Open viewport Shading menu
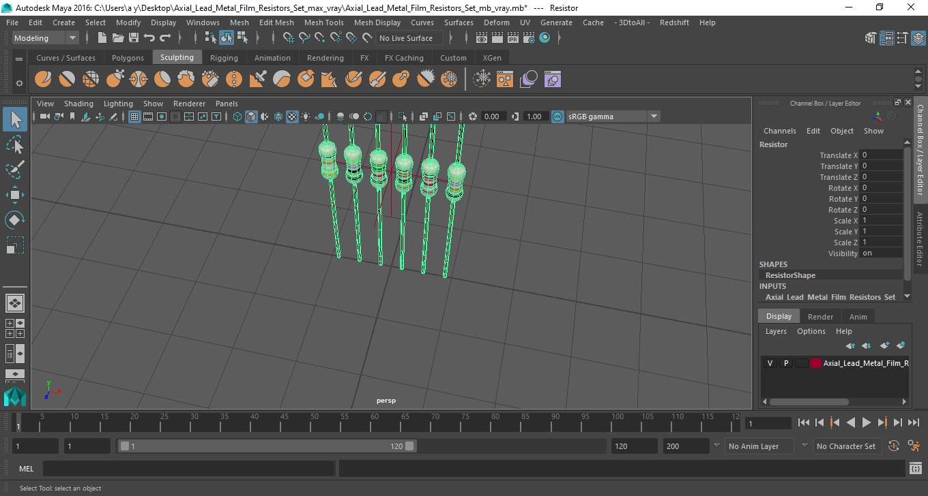Image resolution: width=928 pixels, height=496 pixels. [x=78, y=104]
